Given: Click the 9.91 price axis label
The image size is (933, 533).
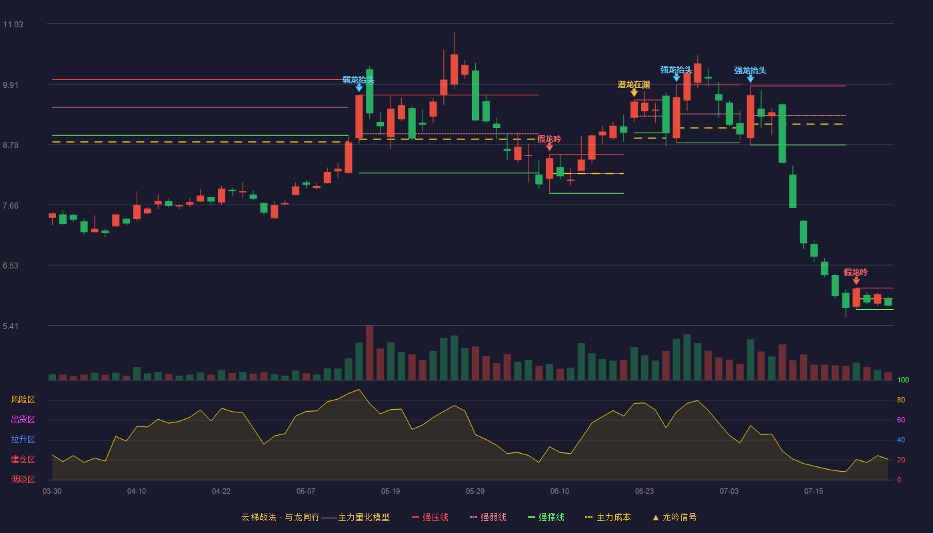Looking at the screenshot, I should point(11,85).
